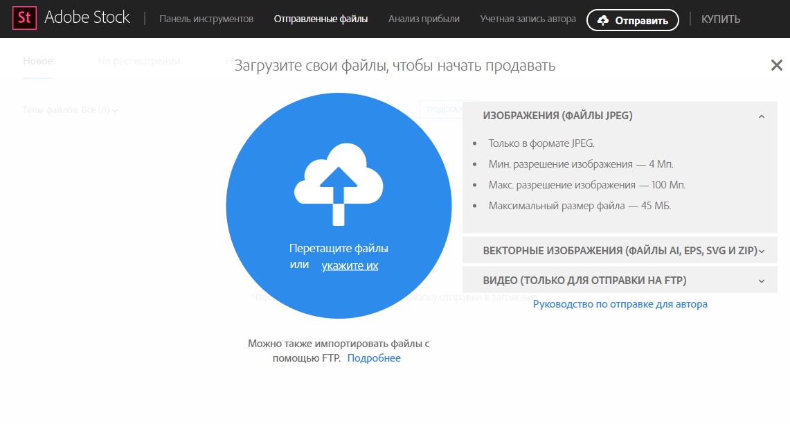
Task: Switch to the Новое tab
Action: click(38, 61)
